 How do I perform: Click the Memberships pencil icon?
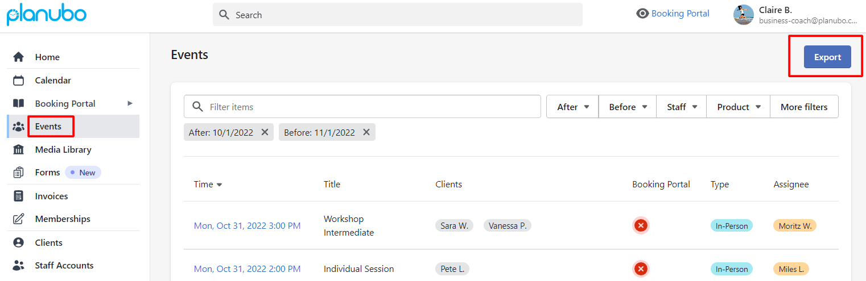19,219
